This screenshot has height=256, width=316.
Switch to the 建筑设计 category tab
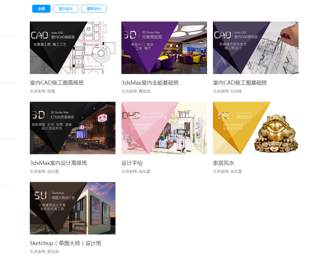[94, 9]
